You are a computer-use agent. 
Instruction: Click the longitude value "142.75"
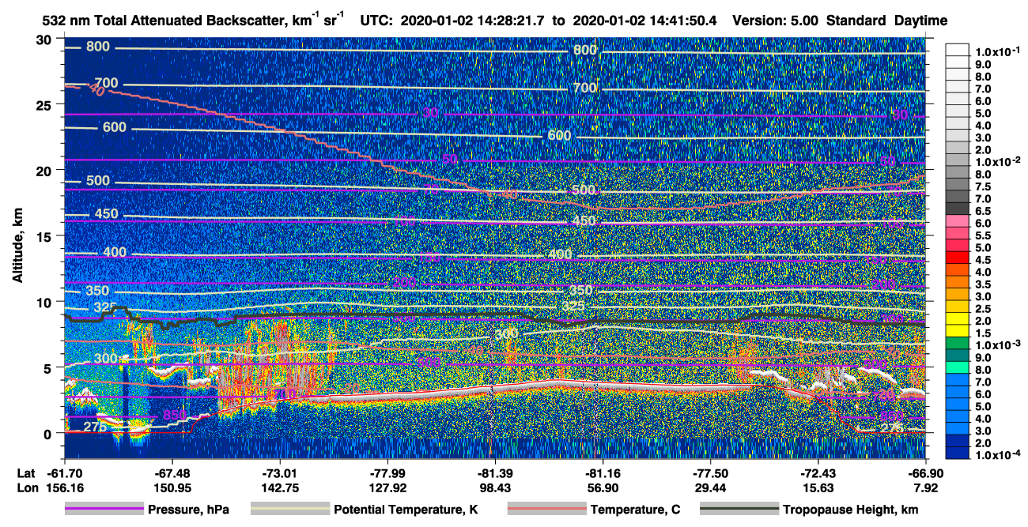click(279, 487)
